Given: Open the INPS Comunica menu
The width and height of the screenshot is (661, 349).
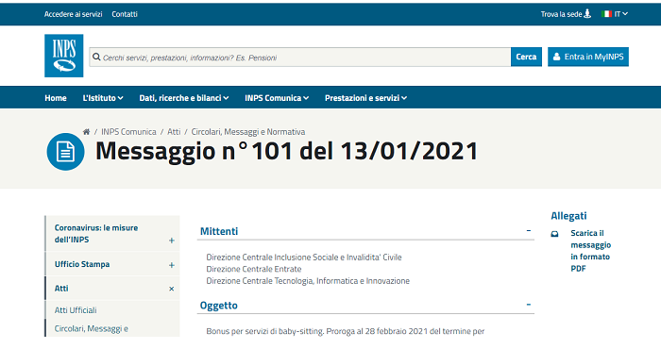Looking at the screenshot, I should click(277, 98).
